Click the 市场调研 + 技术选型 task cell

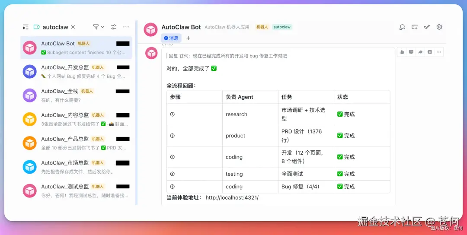[x=306, y=114]
